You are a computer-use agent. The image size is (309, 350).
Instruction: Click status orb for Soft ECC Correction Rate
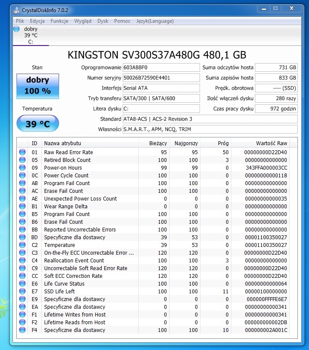point(22,276)
